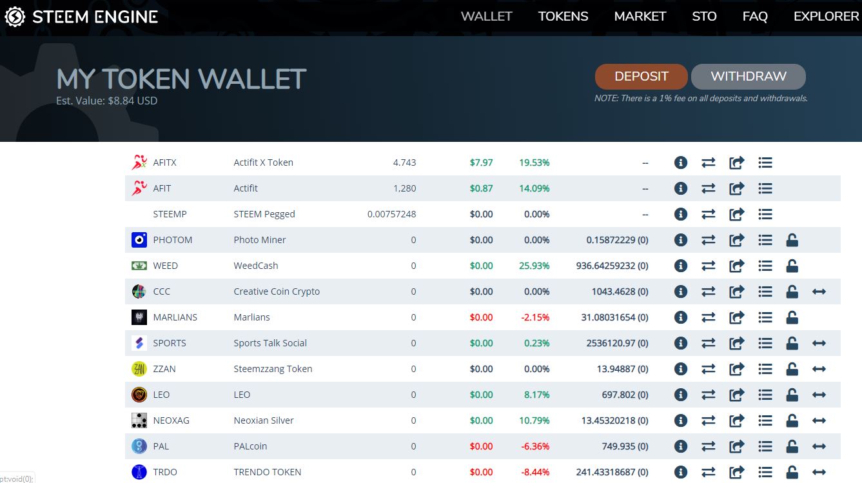Go to the MARKET page

[x=640, y=17]
